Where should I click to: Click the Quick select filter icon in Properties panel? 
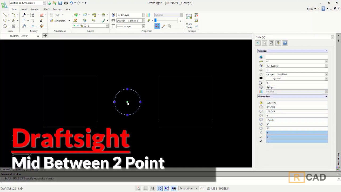click(278, 43)
